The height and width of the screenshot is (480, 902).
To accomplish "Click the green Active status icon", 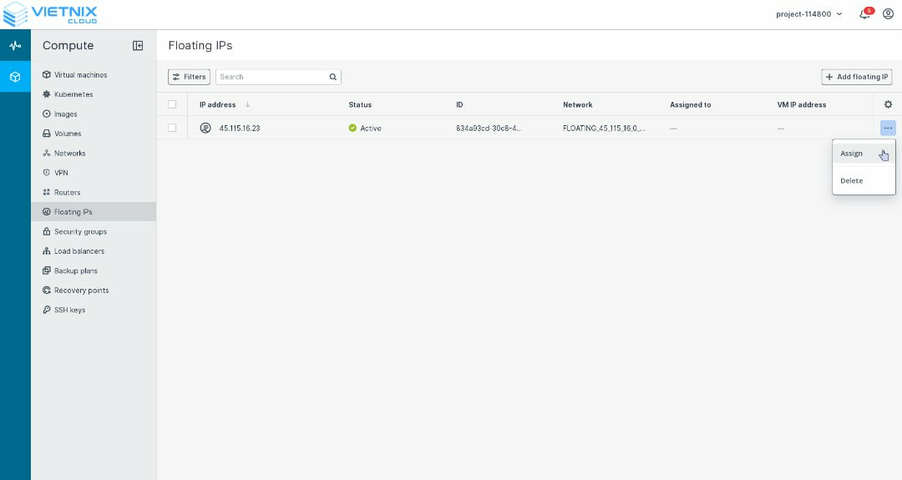I will point(352,128).
